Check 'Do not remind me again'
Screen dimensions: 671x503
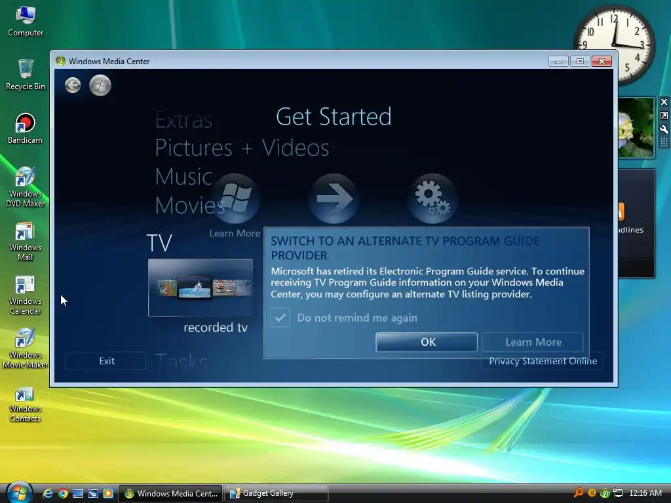pos(280,318)
